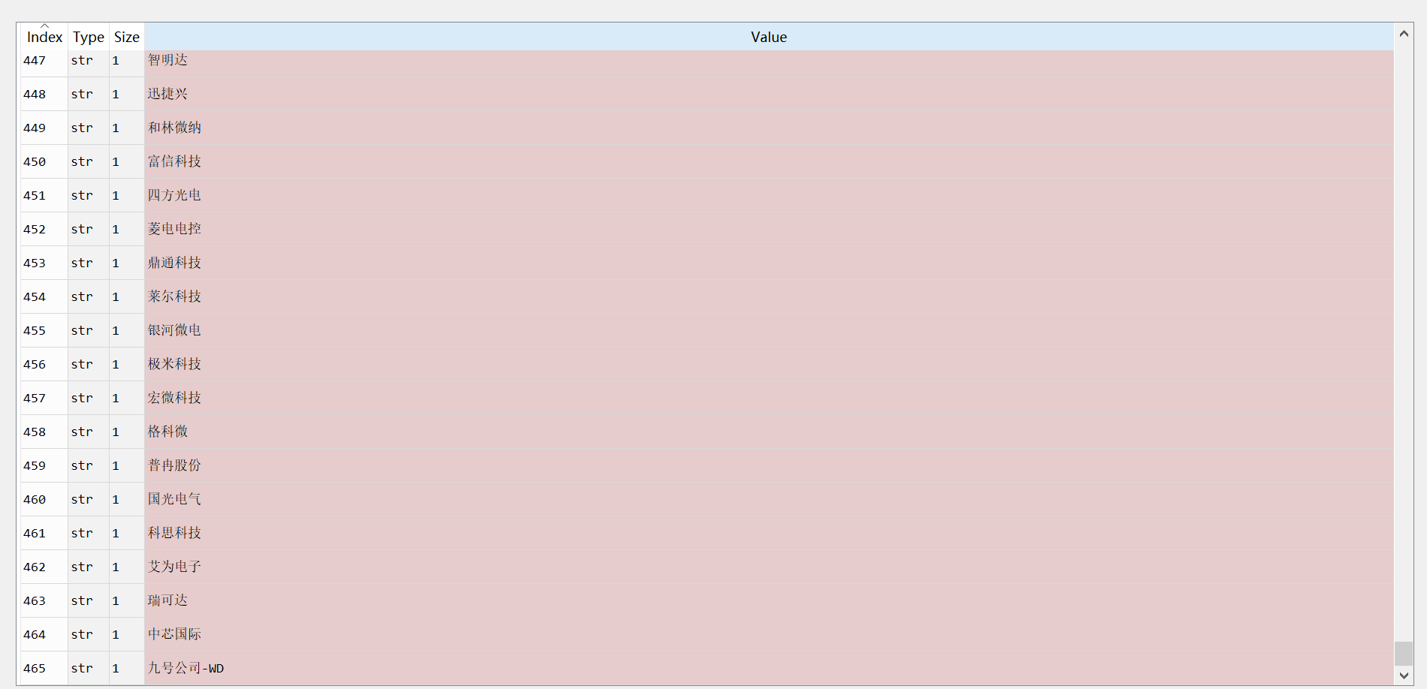1427x689 pixels.
Task: Click the size cell in row 461
Action: coord(127,533)
